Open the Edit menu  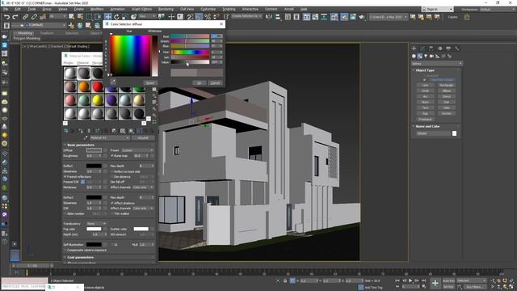click(x=18, y=9)
